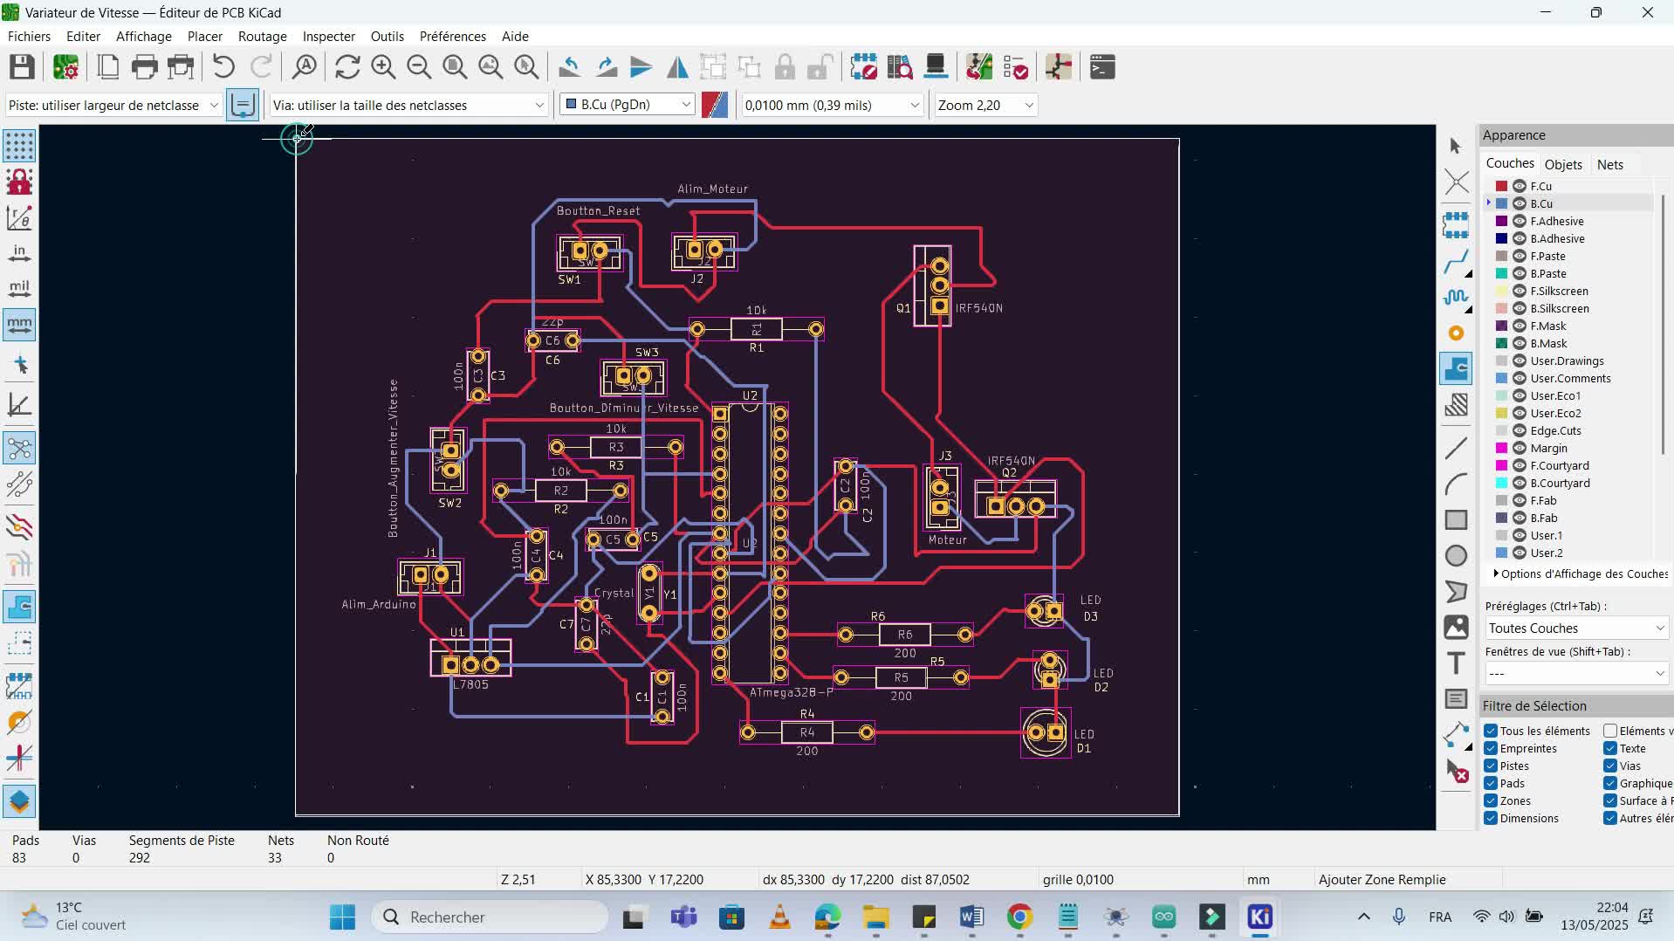Pick the draw circle tool
Screen dimensions: 1674x941
pos(1456,556)
